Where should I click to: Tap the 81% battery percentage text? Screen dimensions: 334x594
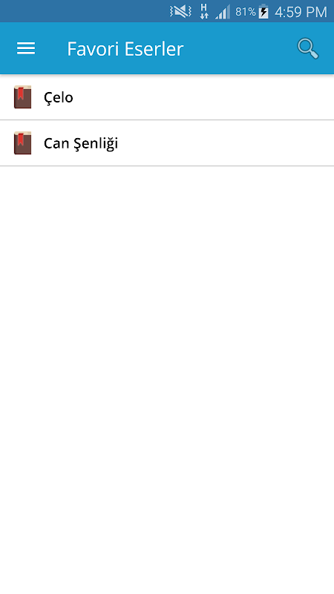pos(246,12)
